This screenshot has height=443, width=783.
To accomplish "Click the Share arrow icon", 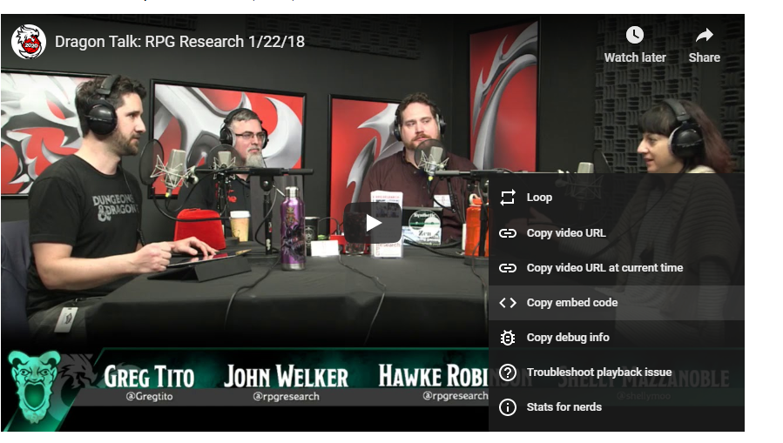I will [x=704, y=35].
